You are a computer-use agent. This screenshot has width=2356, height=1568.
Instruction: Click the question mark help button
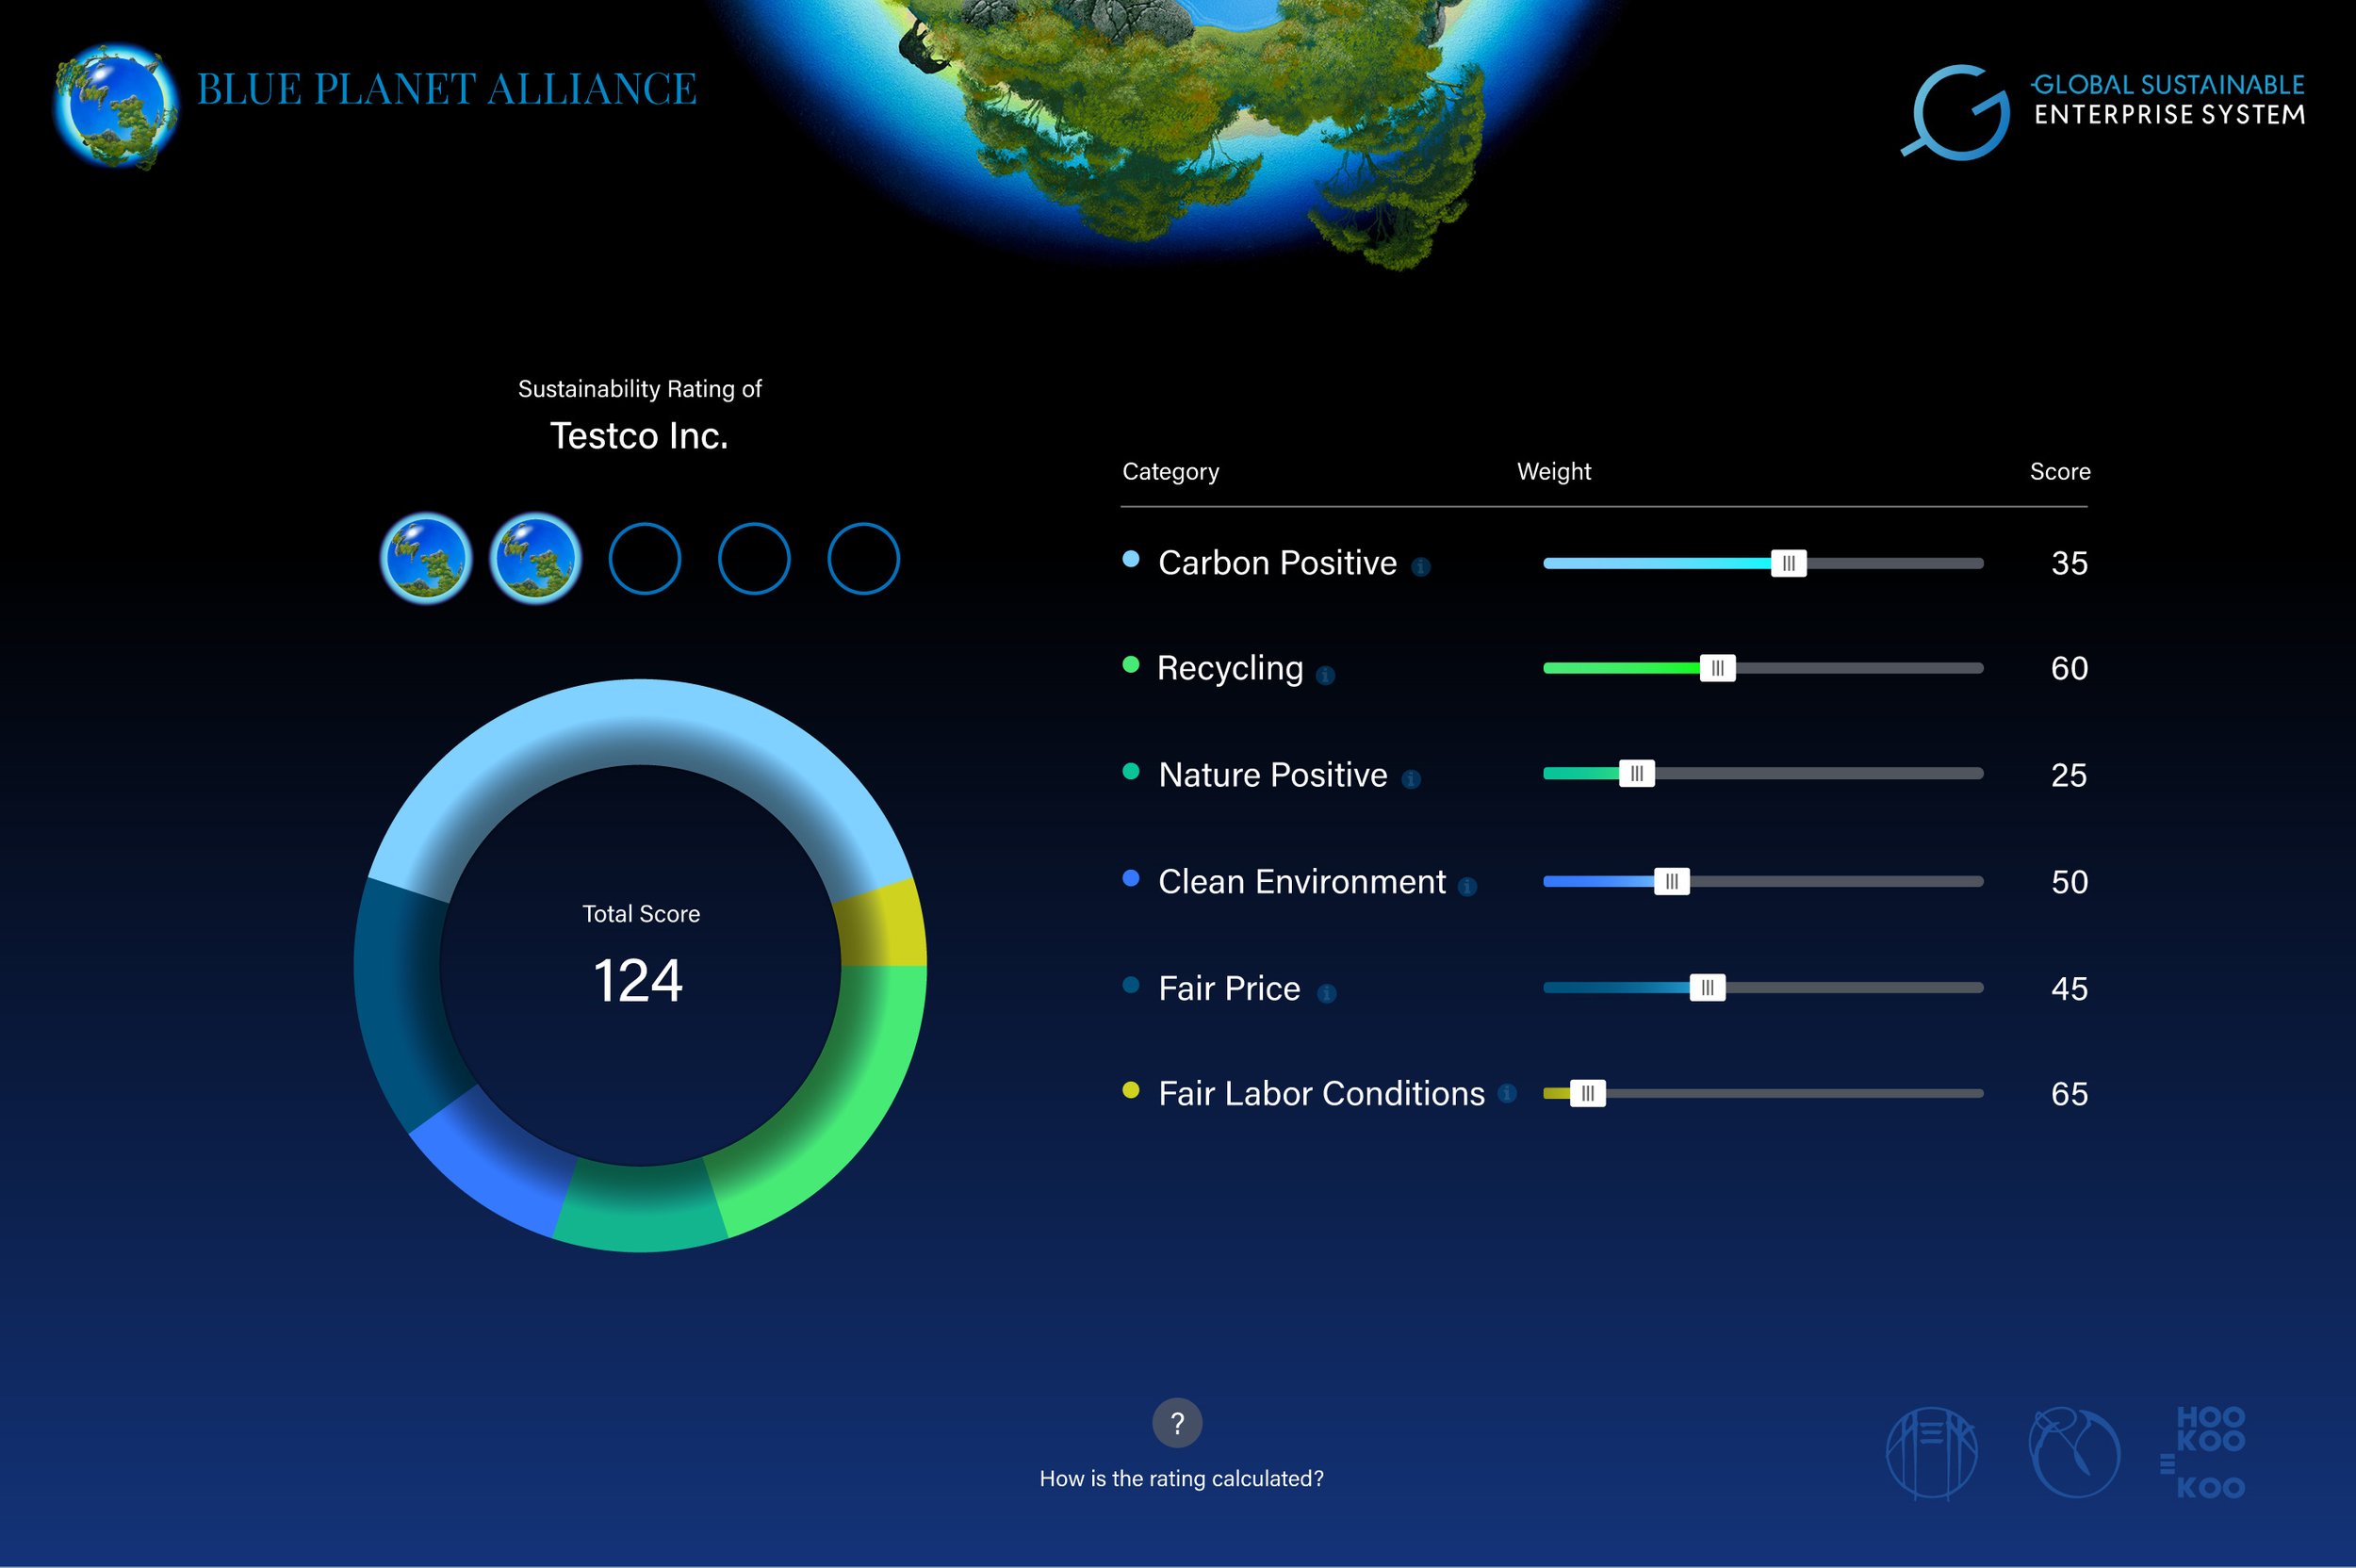(1177, 1422)
